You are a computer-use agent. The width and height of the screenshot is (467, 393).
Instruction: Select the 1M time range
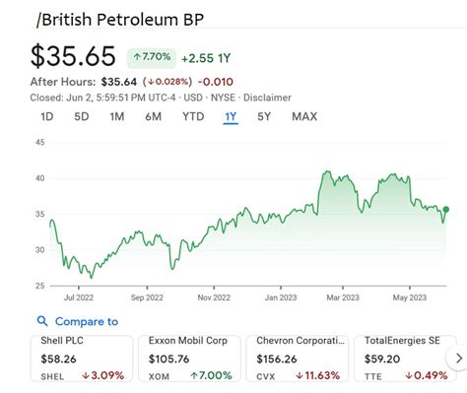pyautogui.click(x=117, y=116)
